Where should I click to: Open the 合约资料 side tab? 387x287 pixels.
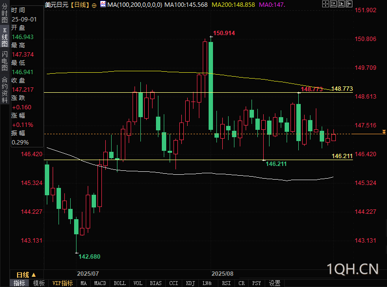(x=4, y=86)
